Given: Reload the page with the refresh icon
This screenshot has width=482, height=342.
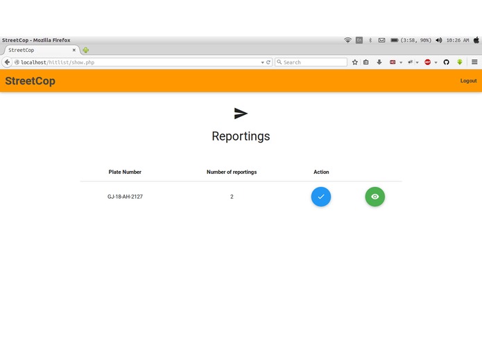Looking at the screenshot, I should (268, 62).
